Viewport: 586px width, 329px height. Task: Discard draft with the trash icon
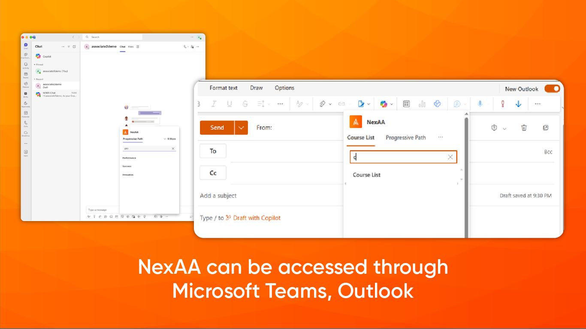524,128
